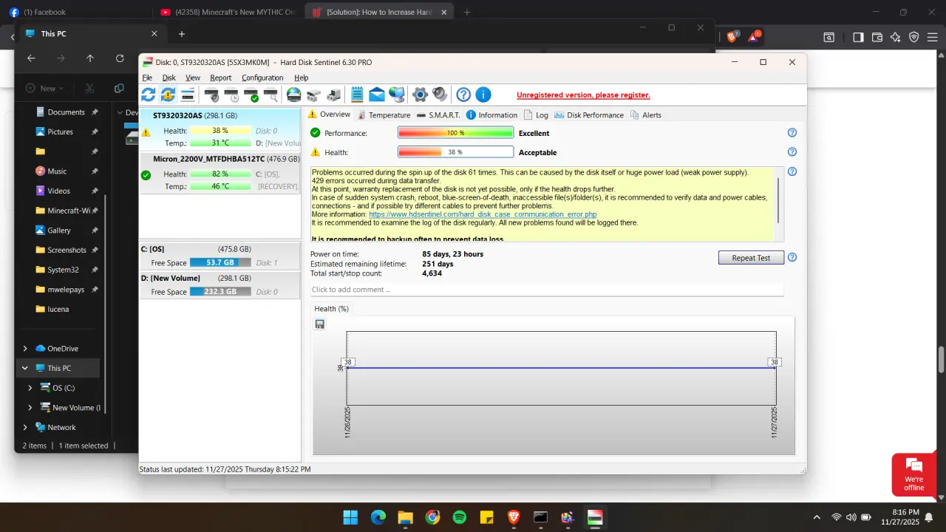Click the help icon beside the Health bar
946x532 pixels.
(792, 152)
